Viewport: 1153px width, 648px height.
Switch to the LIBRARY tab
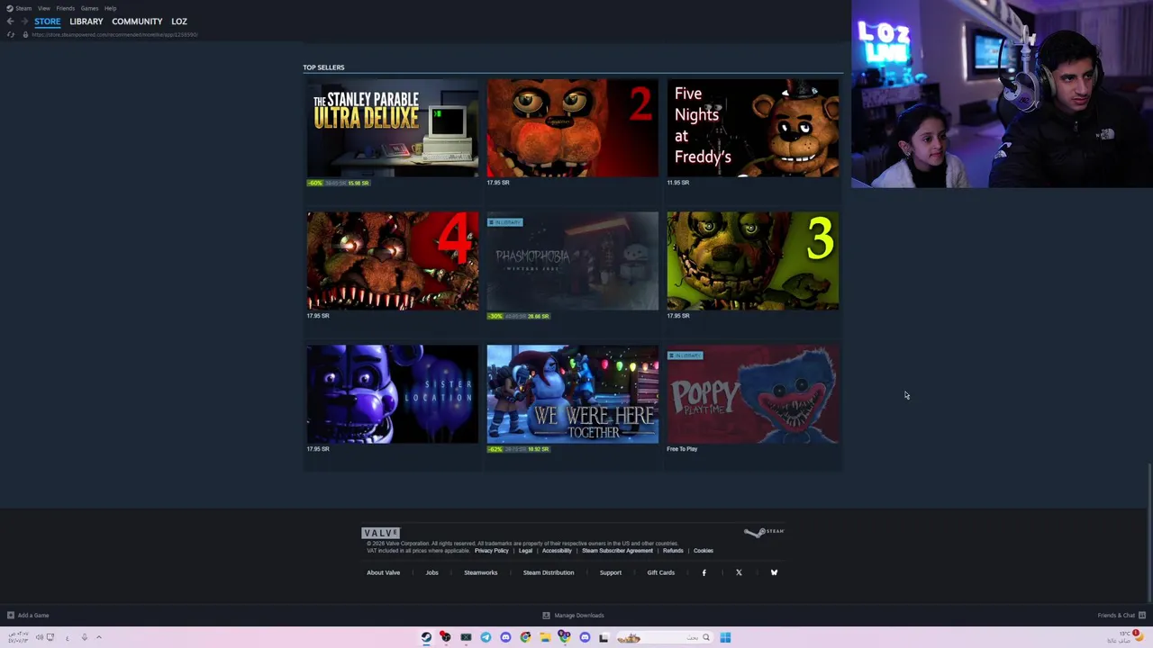pos(86,22)
